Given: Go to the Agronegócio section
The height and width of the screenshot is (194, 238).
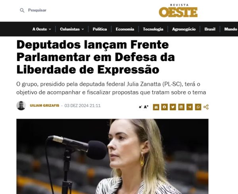Looking at the screenshot, I should pyautogui.click(x=184, y=29).
